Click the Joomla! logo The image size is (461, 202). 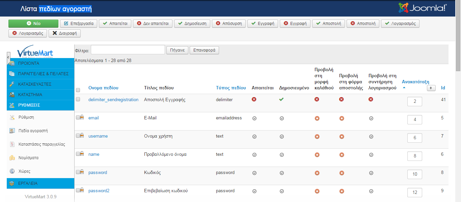423,8
